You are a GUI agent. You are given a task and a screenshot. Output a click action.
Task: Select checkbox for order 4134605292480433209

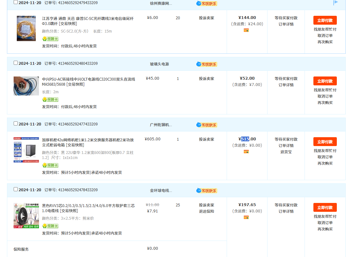click(x=16, y=63)
